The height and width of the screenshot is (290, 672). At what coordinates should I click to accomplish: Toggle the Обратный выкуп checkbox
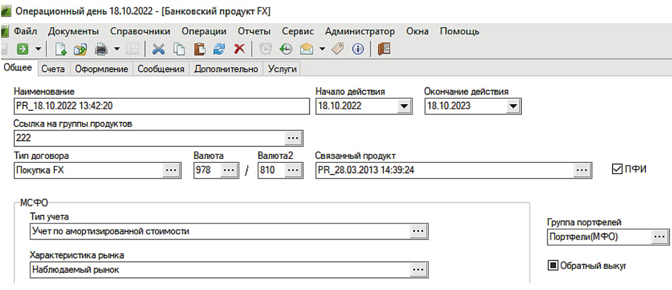[553, 266]
